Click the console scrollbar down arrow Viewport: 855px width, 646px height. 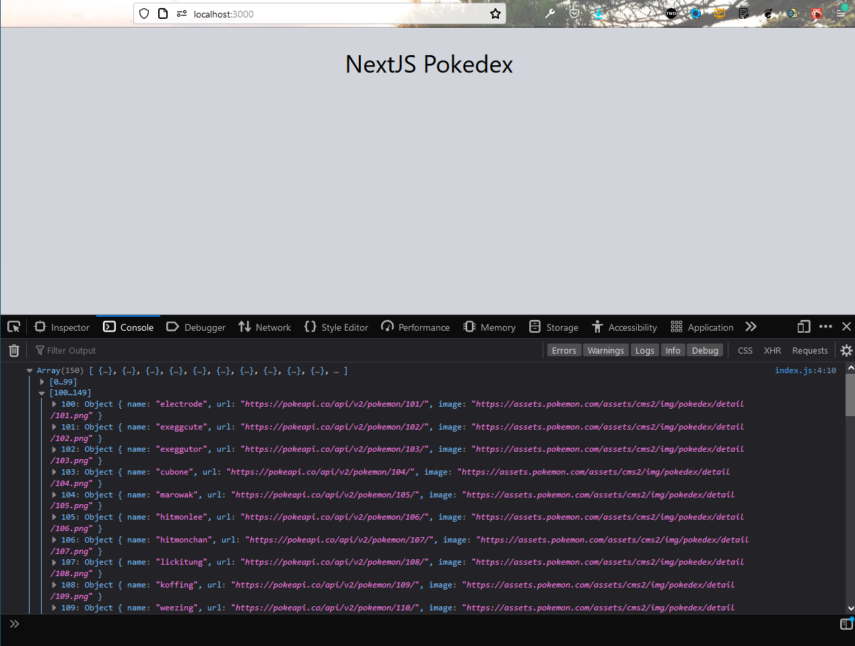[x=850, y=608]
